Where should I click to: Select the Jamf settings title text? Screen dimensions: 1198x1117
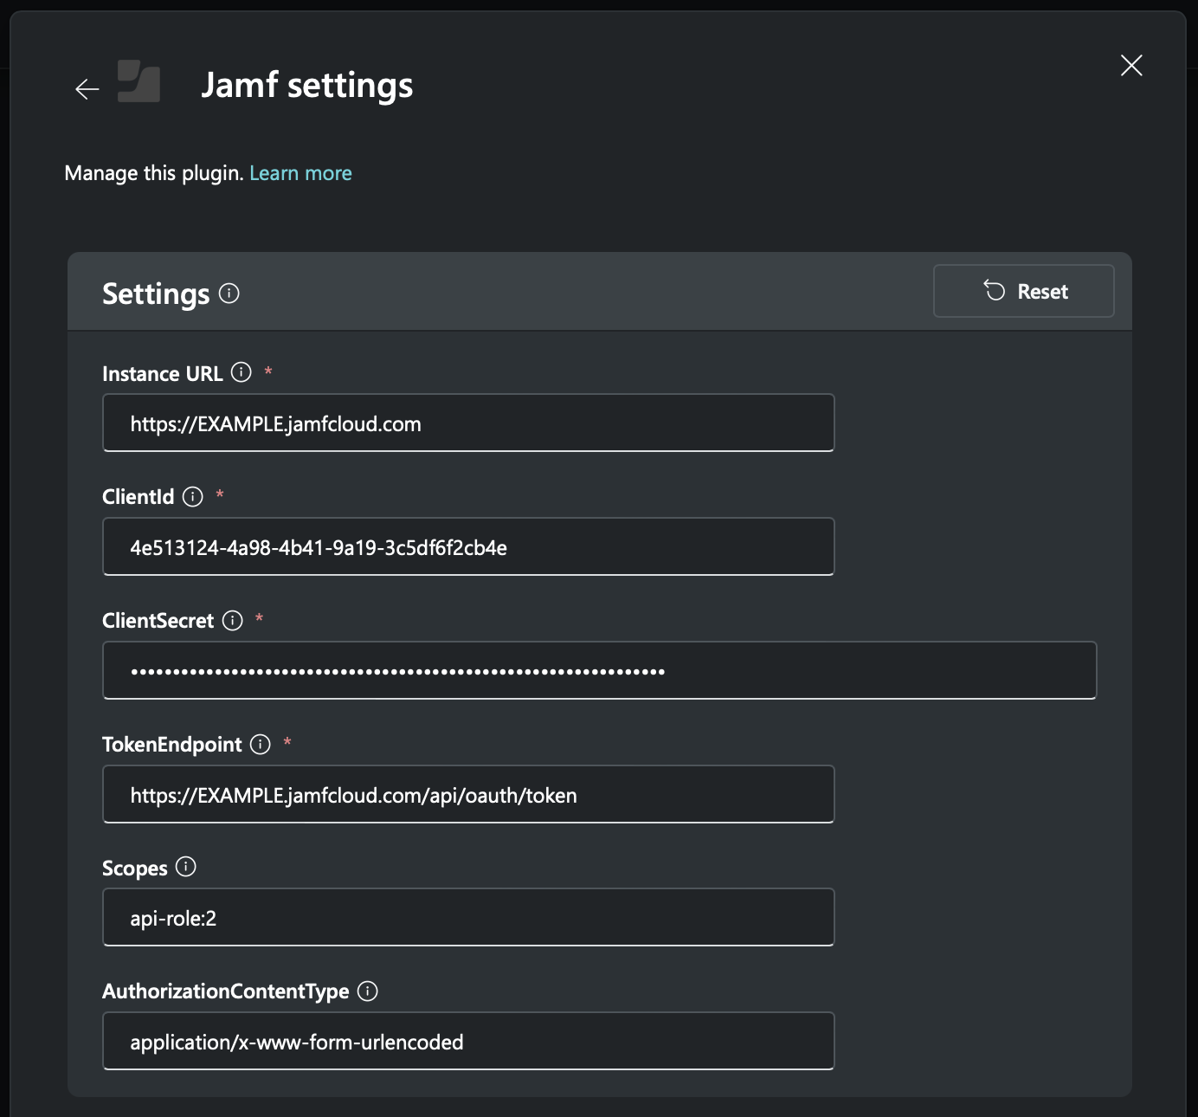point(307,84)
